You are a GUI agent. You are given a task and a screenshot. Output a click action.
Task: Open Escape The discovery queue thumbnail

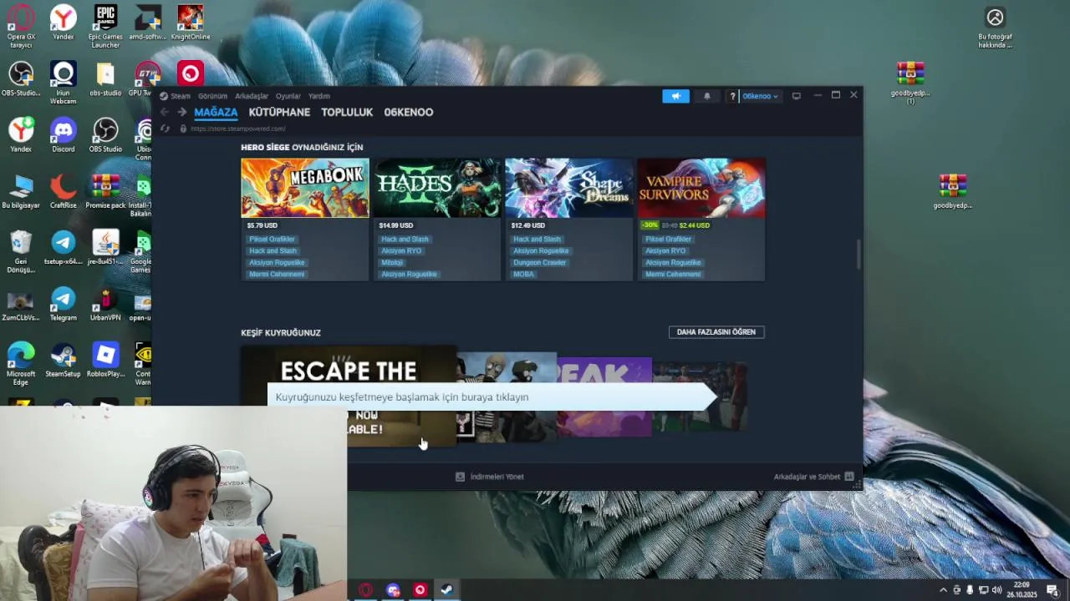click(349, 396)
